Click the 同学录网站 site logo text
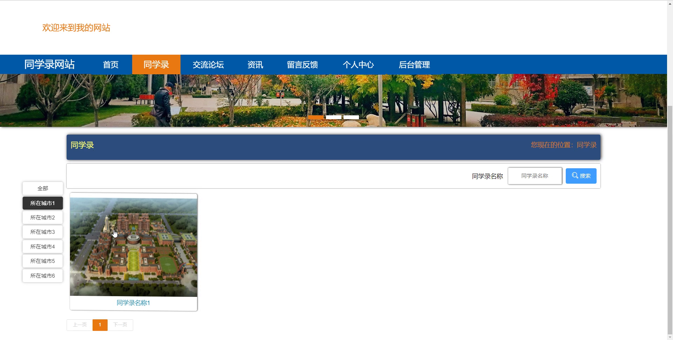 (49, 64)
